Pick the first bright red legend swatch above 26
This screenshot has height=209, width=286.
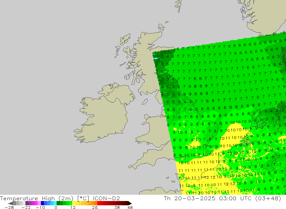coord(99,203)
